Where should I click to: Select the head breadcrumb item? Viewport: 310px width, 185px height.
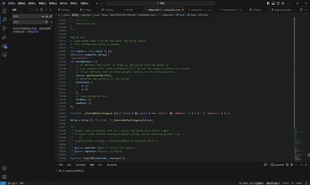click(x=193, y=15)
